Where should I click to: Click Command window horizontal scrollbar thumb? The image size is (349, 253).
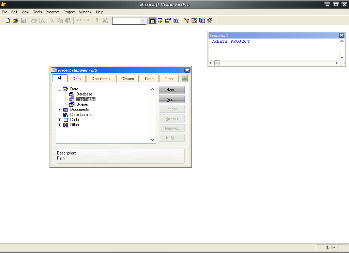pyautogui.click(x=217, y=63)
